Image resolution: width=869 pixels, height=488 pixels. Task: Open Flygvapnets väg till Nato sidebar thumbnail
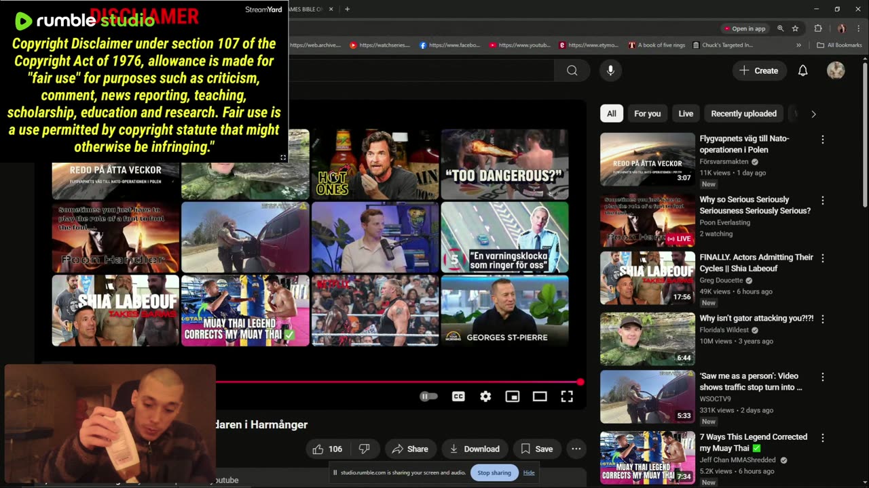tap(648, 159)
